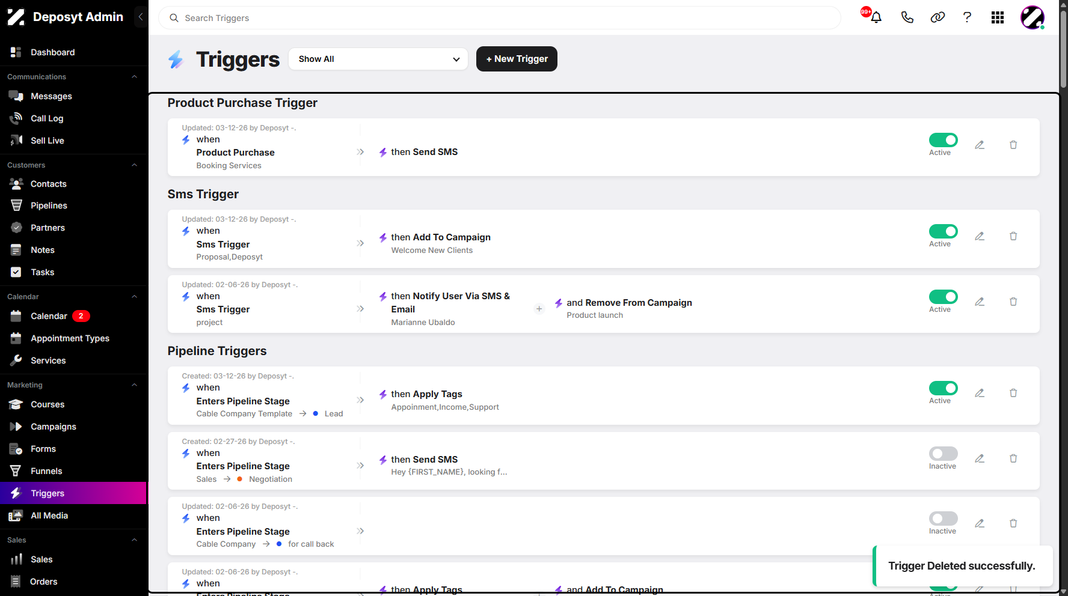Viewport: 1068px width, 596px height.
Task: Add action plus icon after Notify User
Action: 539,309
